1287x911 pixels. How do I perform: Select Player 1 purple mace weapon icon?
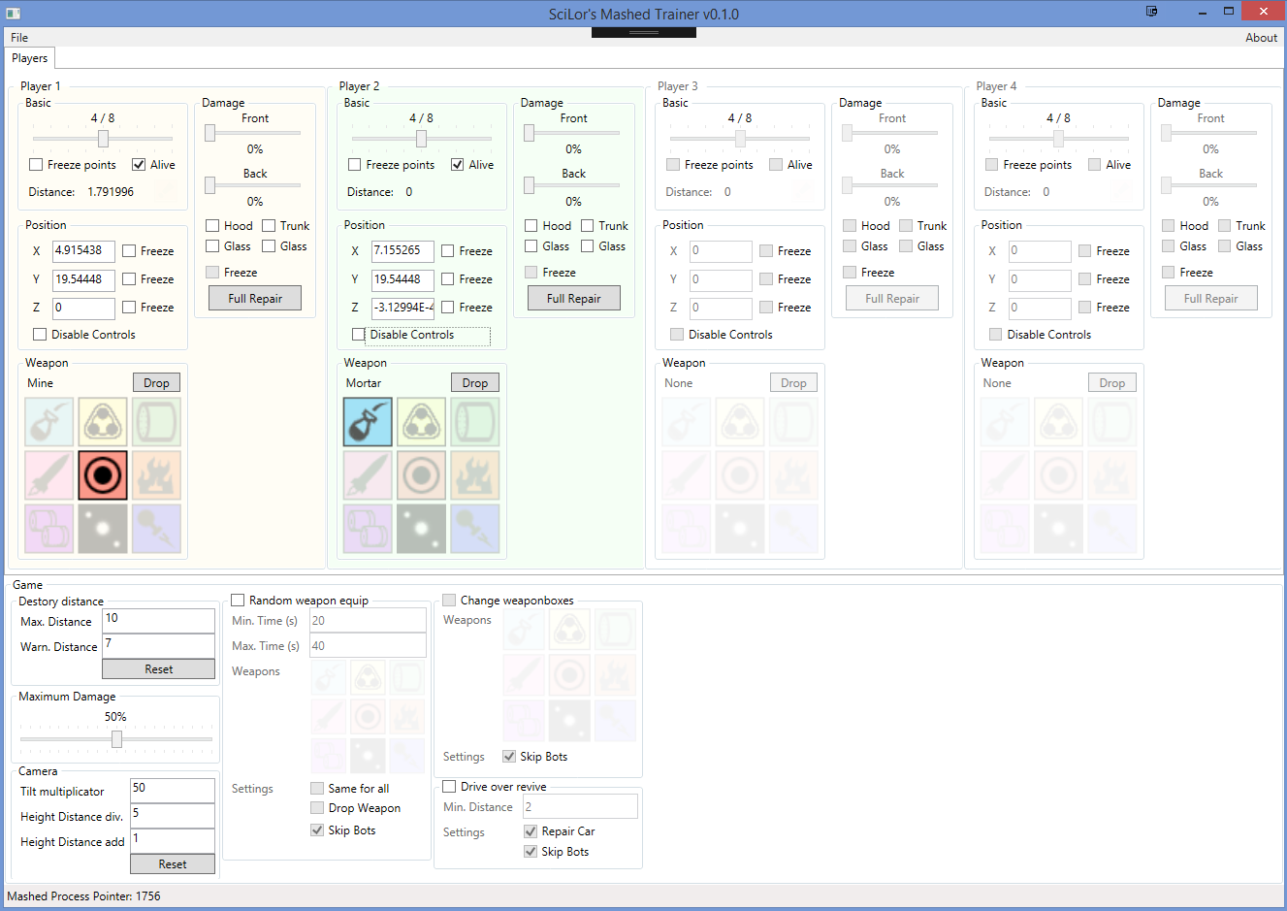coord(156,529)
